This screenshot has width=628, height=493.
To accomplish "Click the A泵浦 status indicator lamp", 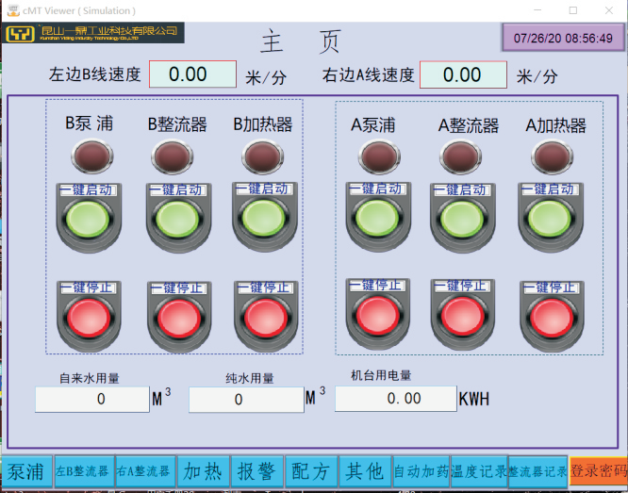I will click(379, 156).
